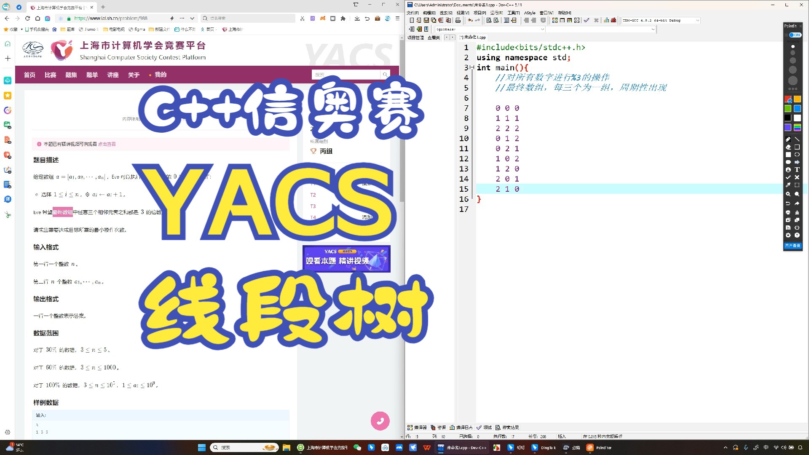The width and height of the screenshot is (809, 455).
Task: Select the smallest brush size dot
Action: coord(793,46)
